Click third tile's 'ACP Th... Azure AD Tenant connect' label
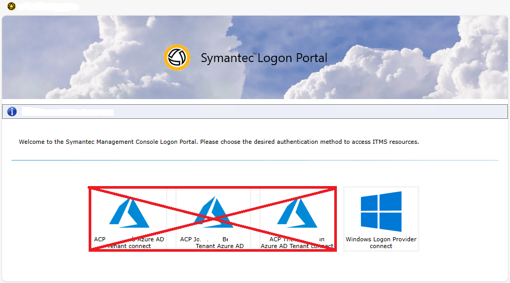Screen dimensions: 510x283 point(297,243)
